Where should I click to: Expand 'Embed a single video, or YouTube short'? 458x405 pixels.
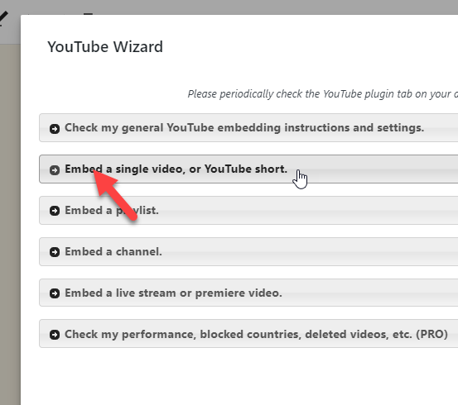click(248, 169)
